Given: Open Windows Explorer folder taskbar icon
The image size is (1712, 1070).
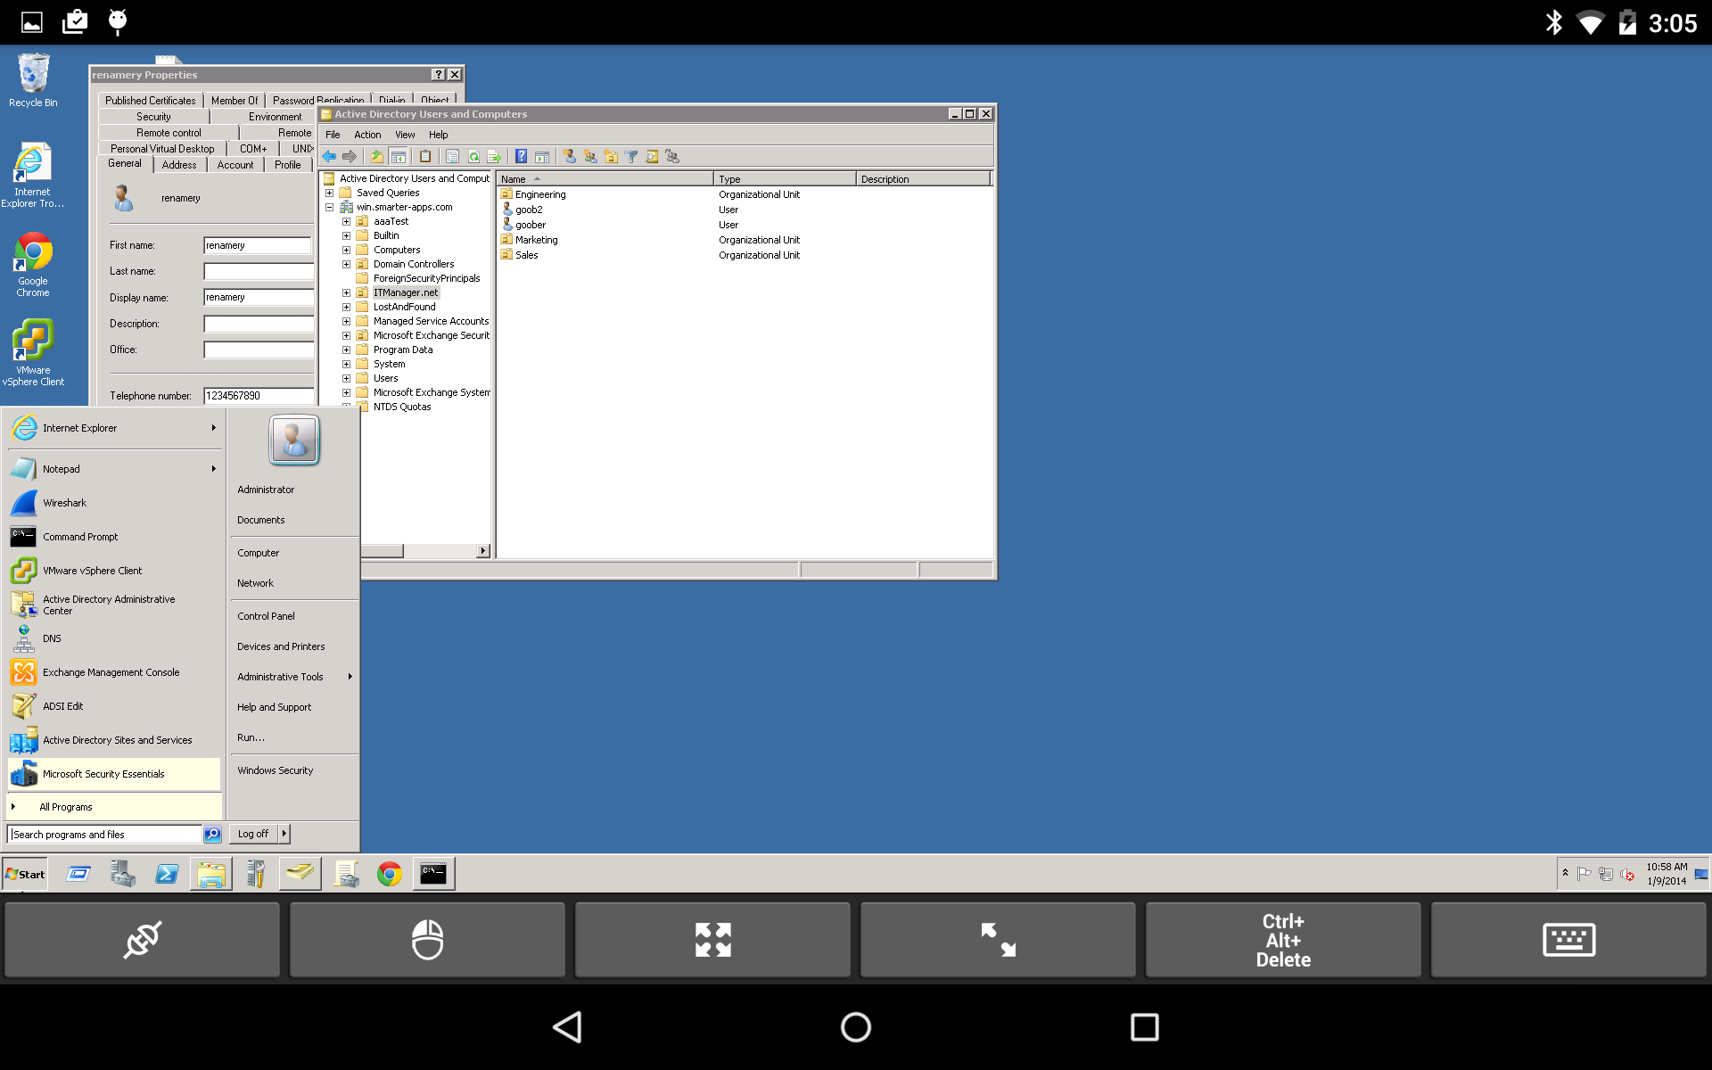Looking at the screenshot, I should [x=211, y=874].
